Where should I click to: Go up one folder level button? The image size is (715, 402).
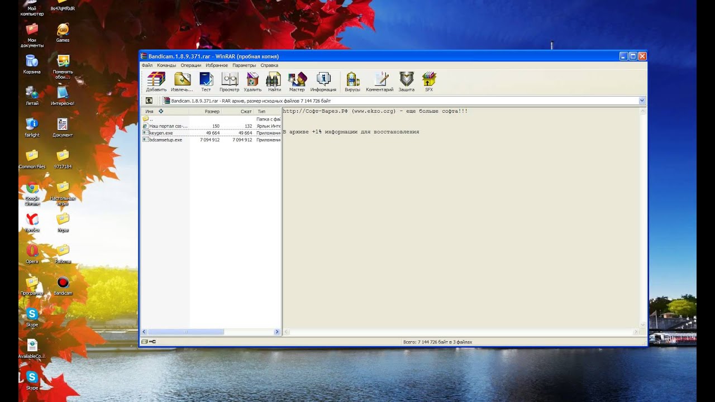(x=149, y=100)
